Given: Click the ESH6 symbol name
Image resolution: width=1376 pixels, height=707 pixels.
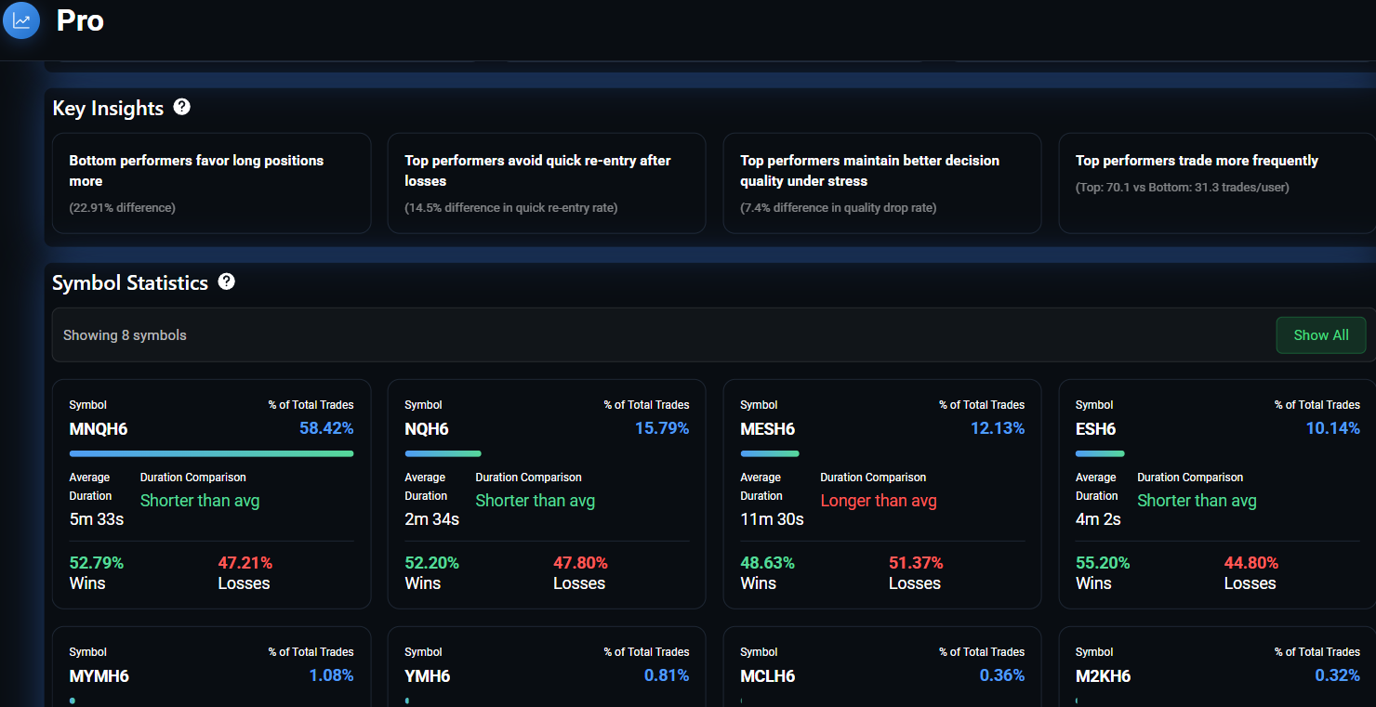Looking at the screenshot, I should tap(1095, 429).
